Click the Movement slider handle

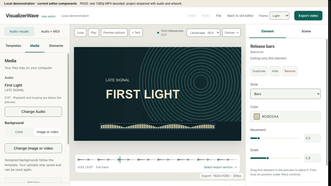(x=258, y=138)
